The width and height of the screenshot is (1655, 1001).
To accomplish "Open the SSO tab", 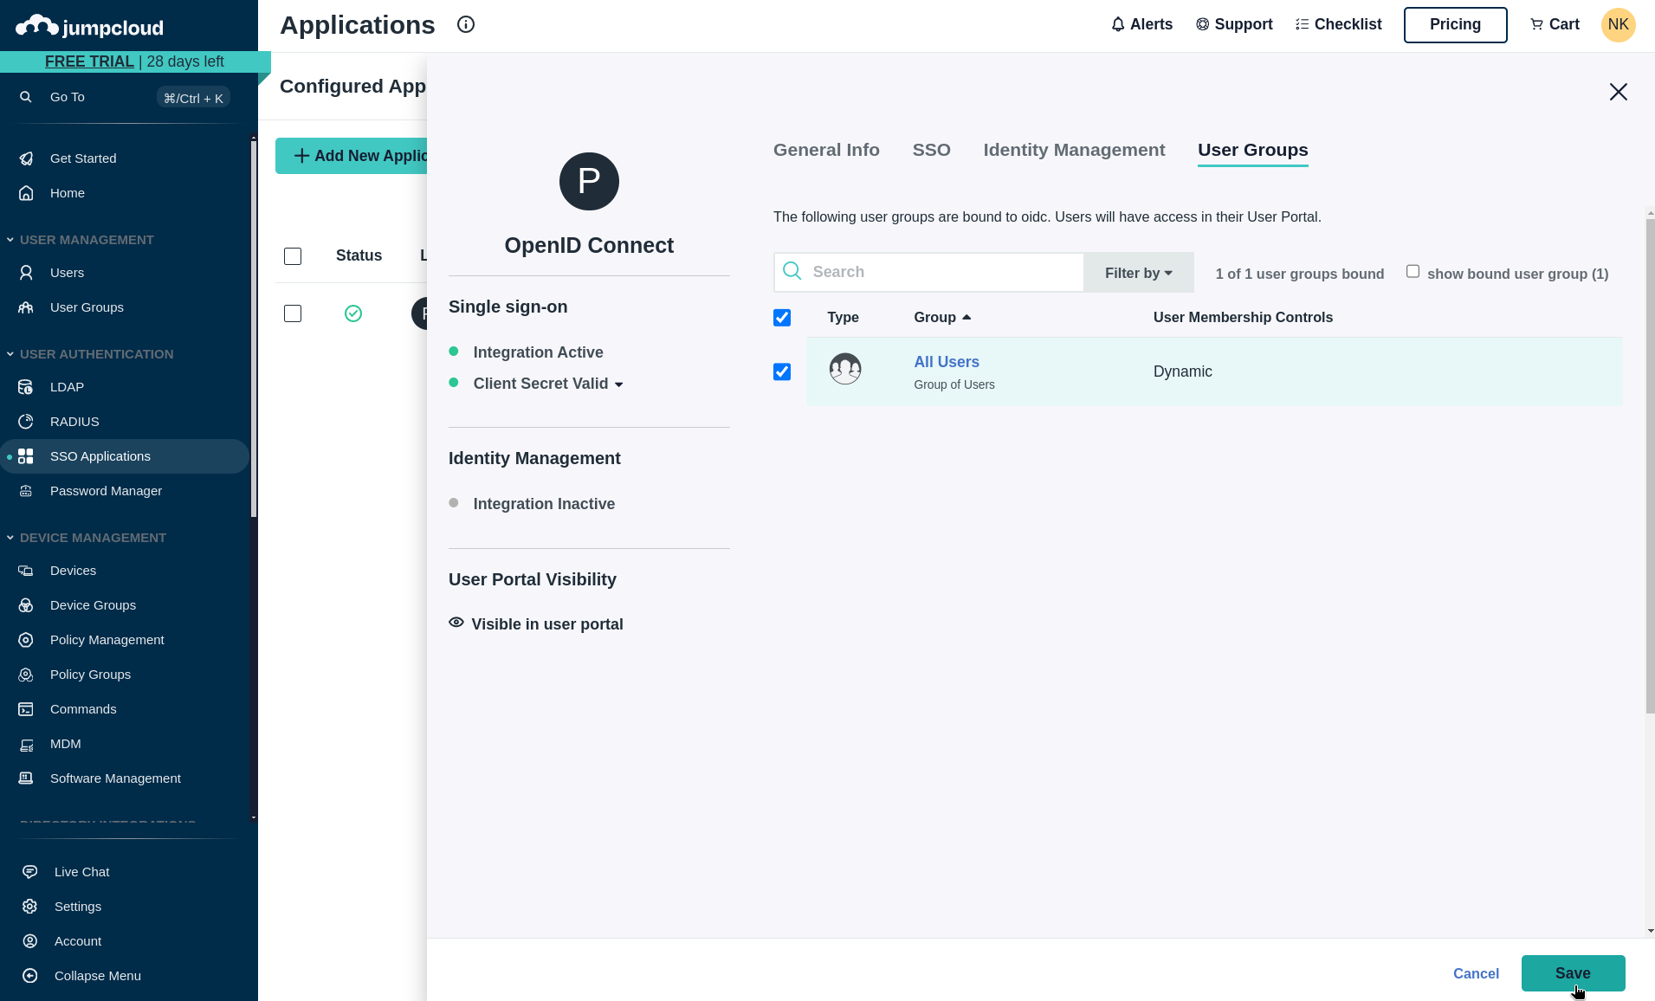I will click(931, 150).
